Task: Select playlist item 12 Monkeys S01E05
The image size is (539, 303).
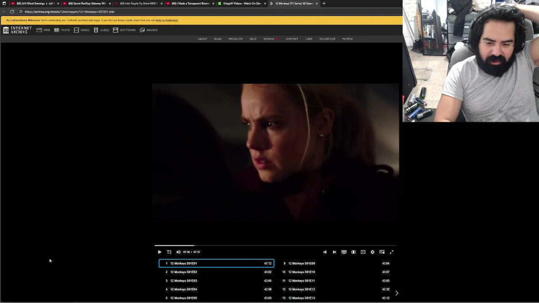Action: (x=216, y=298)
